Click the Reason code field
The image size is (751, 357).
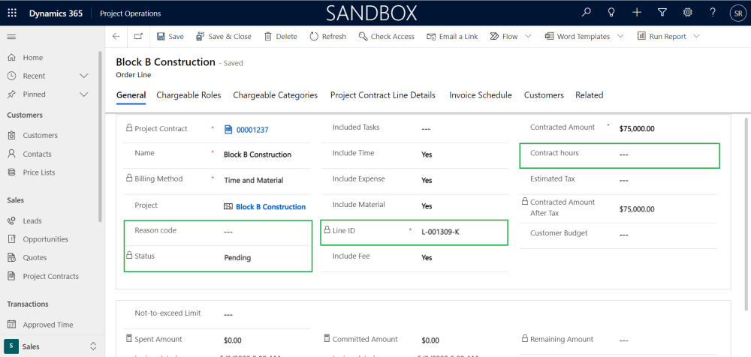click(218, 232)
